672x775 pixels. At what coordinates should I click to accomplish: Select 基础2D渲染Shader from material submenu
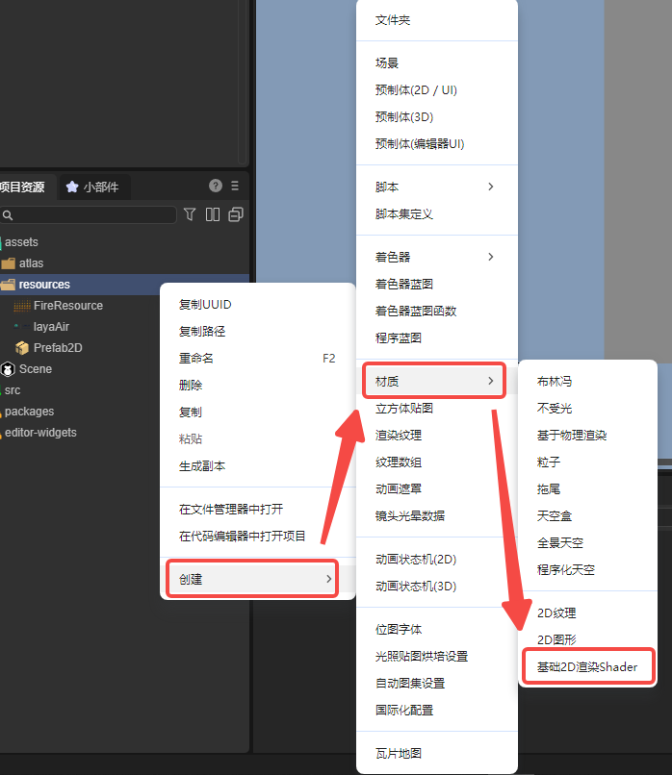tap(587, 666)
